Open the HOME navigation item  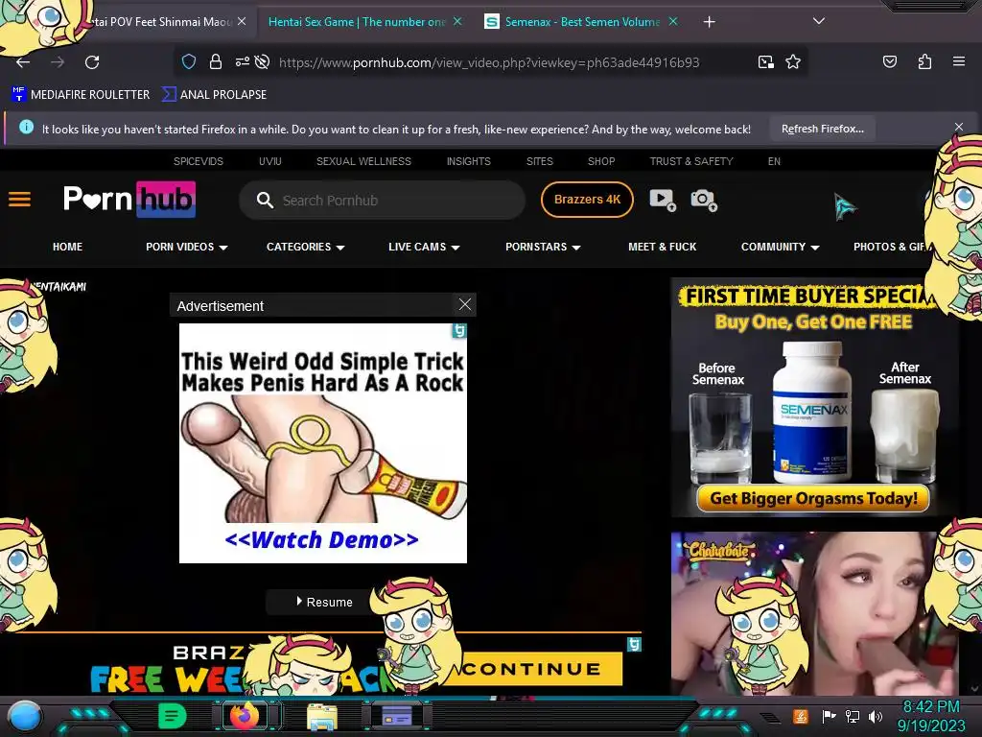(x=68, y=247)
